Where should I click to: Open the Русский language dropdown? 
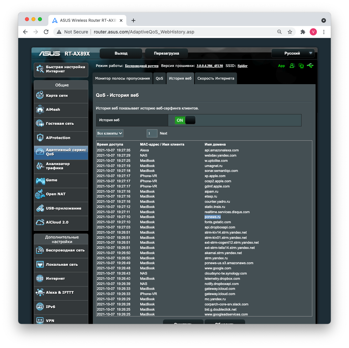pyautogui.click(x=293, y=53)
